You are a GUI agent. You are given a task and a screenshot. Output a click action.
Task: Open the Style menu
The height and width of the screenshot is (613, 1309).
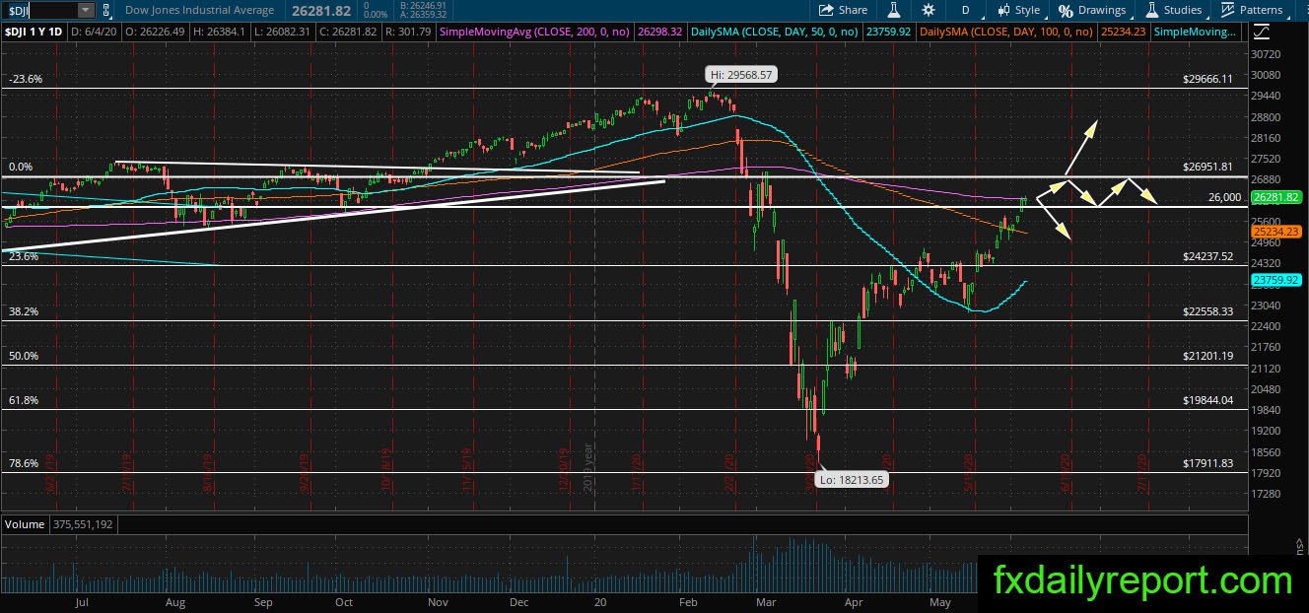pyautogui.click(x=1019, y=10)
